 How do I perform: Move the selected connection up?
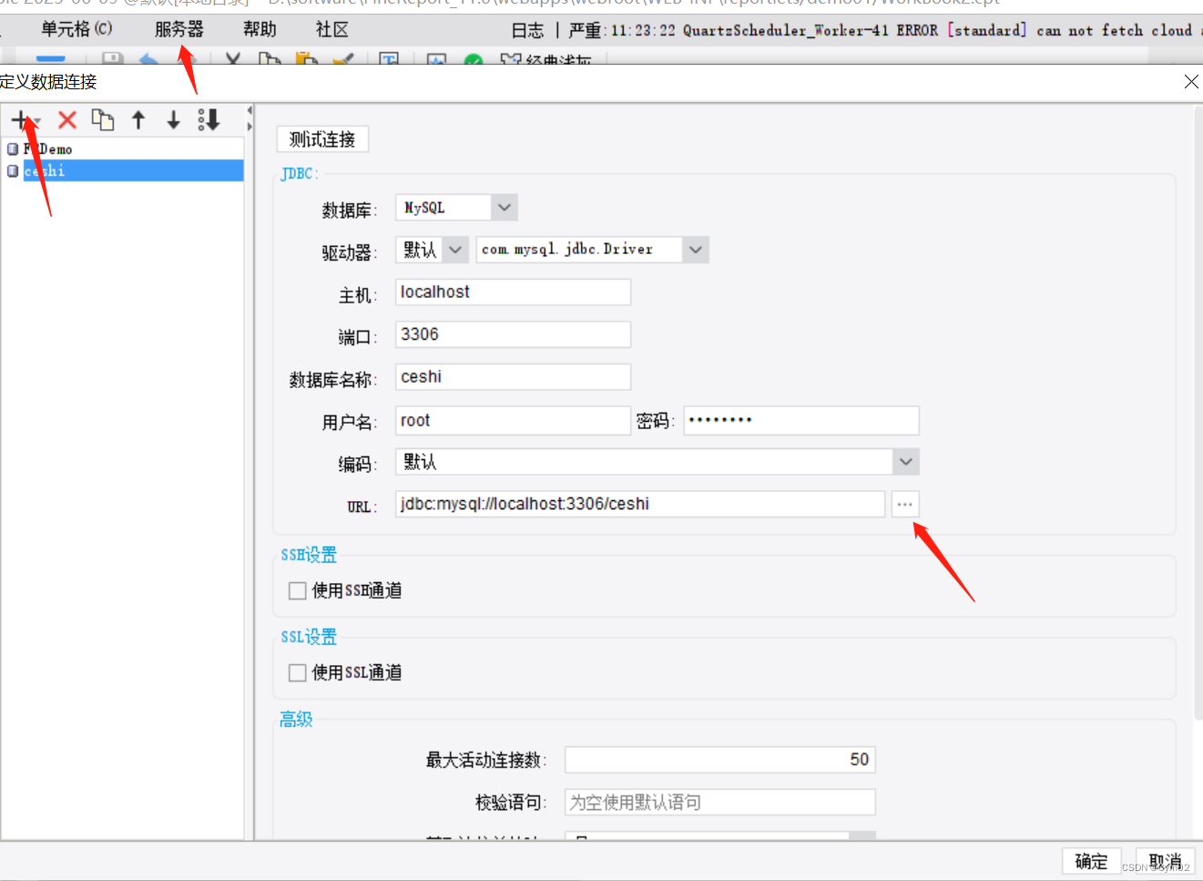(x=138, y=120)
